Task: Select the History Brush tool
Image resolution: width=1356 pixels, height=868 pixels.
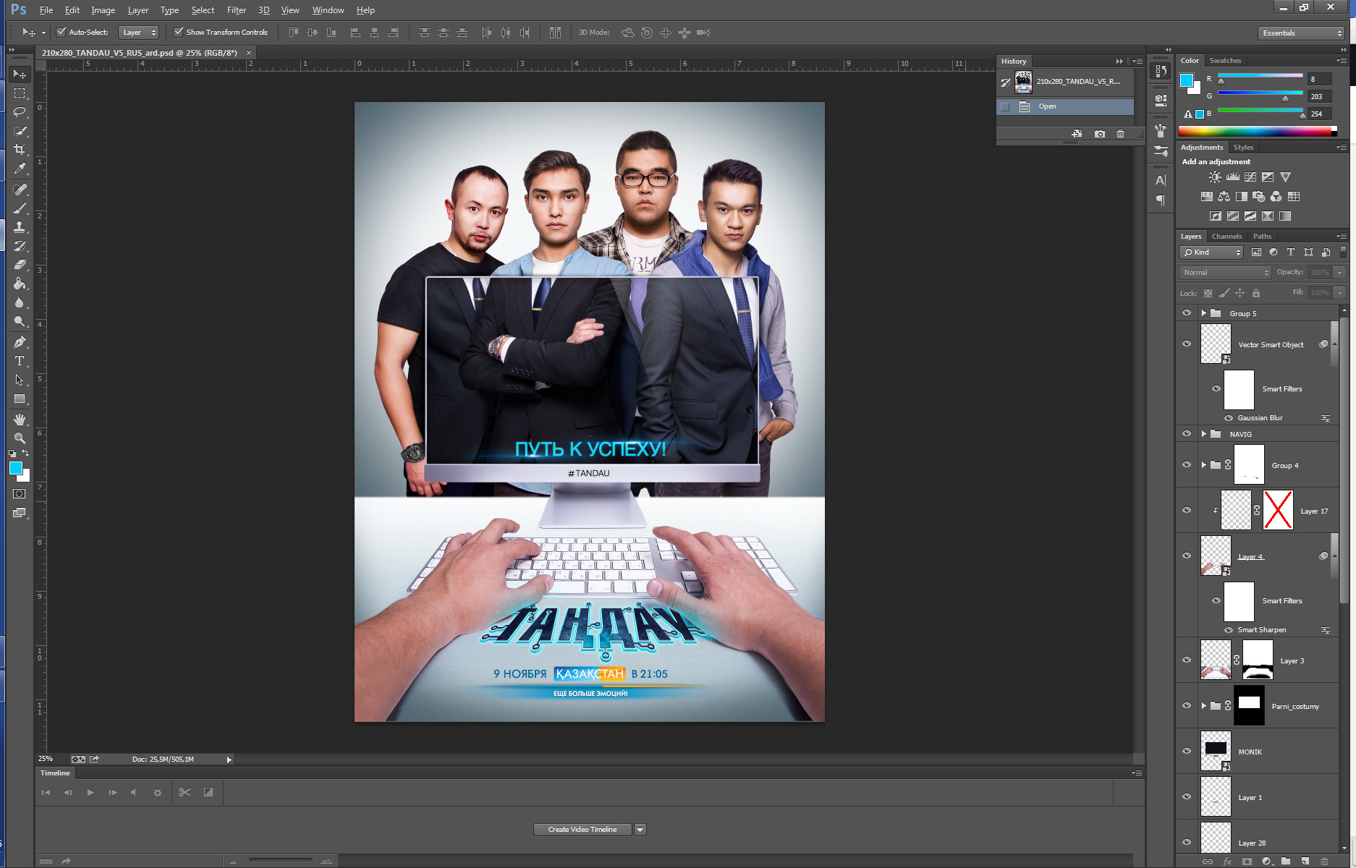Action: tap(20, 246)
